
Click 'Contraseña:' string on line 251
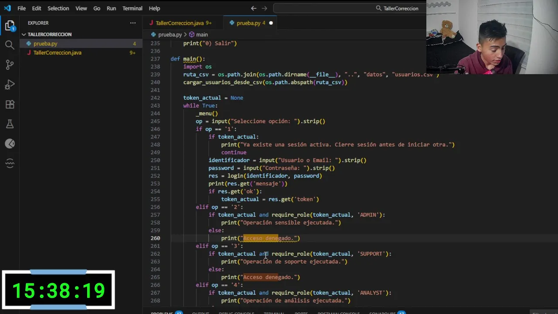285,168
